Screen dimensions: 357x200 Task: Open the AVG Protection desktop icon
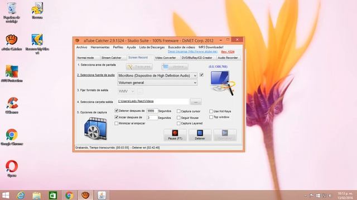(12, 74)
